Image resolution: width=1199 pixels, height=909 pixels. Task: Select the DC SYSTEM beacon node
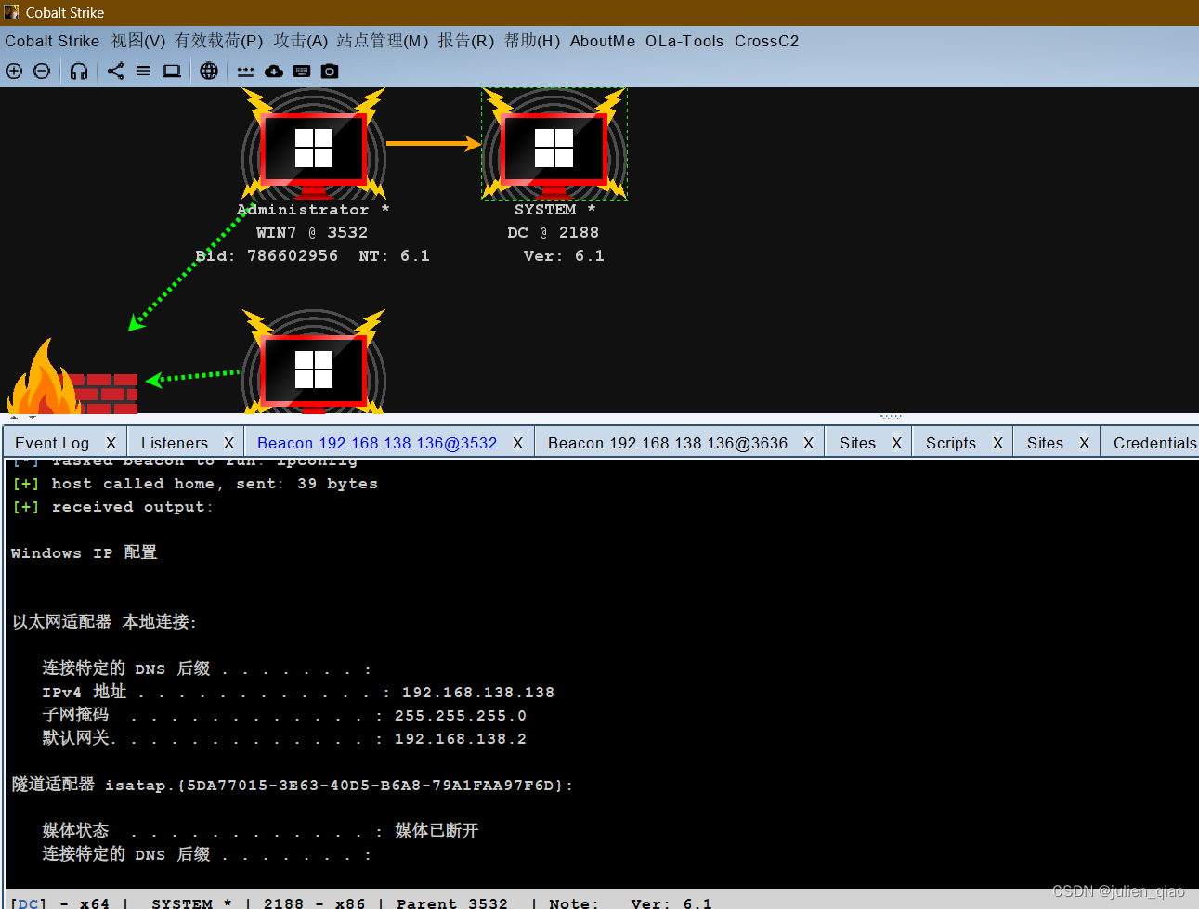pos(554,144)
